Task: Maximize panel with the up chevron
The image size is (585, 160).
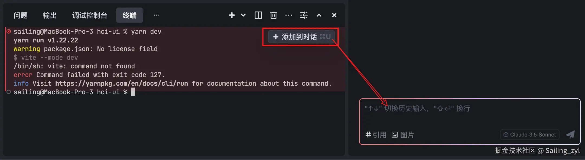Action: pos(319,15)
